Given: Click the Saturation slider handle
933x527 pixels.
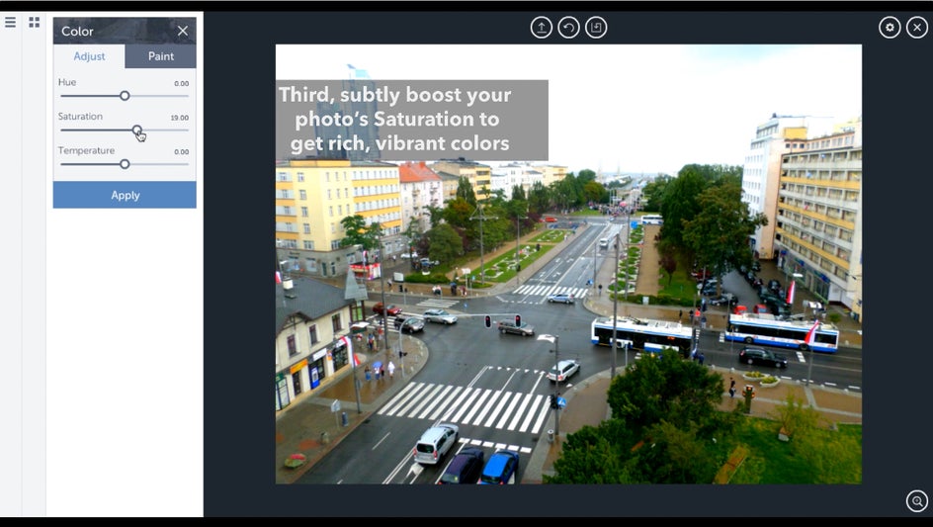Looking at the screenshot, I should point(136,130).
